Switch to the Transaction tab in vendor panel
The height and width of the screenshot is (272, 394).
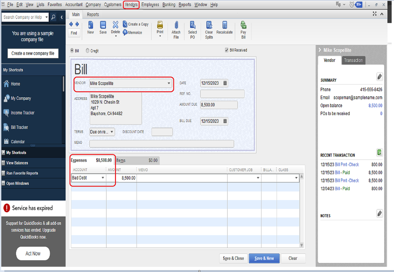(x=353, y=60)
